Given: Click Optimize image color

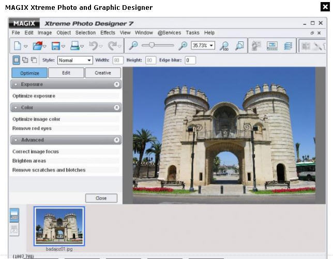Looking at the screenshot, I should tap(36, 119).
